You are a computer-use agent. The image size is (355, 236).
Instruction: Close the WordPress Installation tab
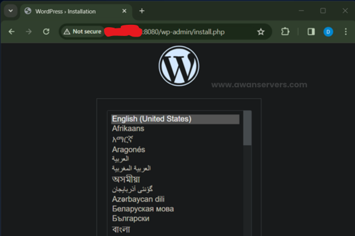pyautogui.click(x=124, y=11)
